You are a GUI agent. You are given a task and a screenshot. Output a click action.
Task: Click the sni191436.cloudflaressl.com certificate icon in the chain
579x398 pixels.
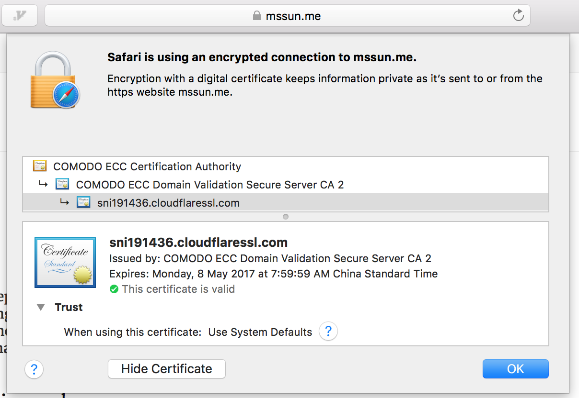pos(83,203)
